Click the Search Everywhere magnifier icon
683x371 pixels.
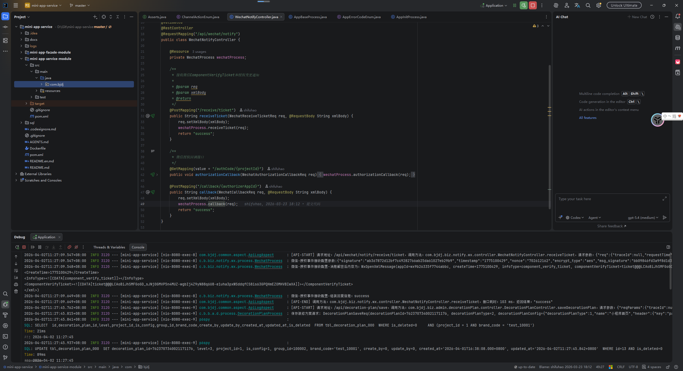point(588,5)
